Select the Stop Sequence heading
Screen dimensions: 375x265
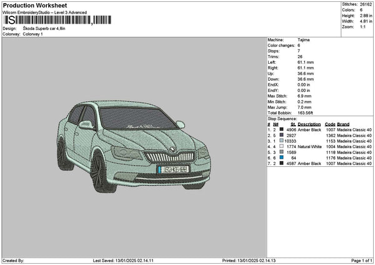[282, 118]
